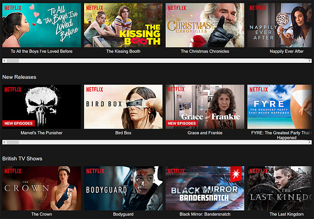This screenshot has height=219, width=314.
Task: Click Netflix logo on Bird Box poster
Action: pos(95,89)
